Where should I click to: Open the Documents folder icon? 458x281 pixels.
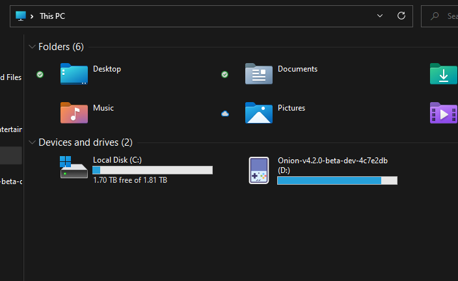tap(258, 74)
